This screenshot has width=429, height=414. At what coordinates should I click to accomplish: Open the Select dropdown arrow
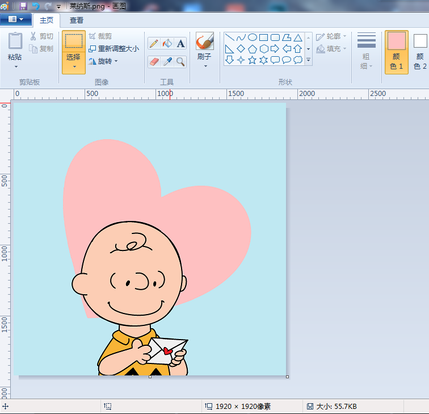tap(73, 66)
